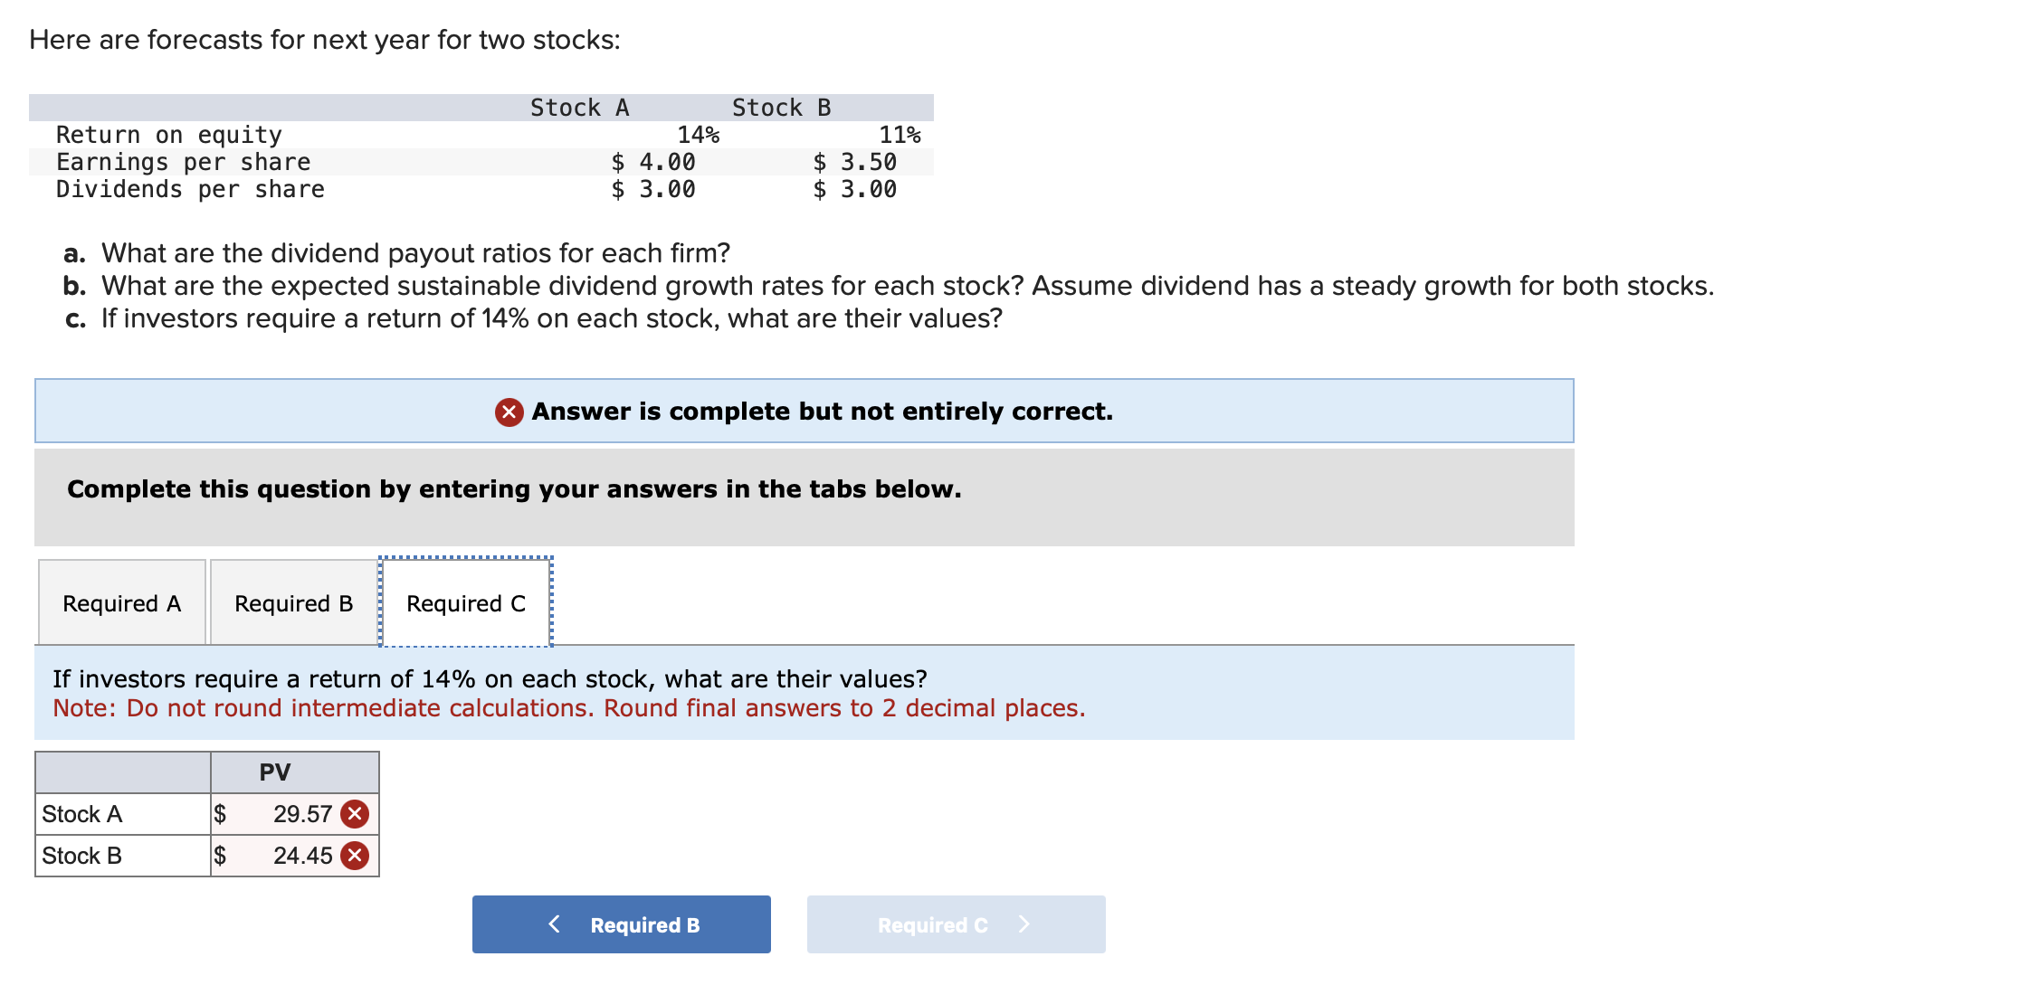Click the left chevron on the Required B button
The width and height of the screenshot is (2028, 1004).
pyautogui.click(x=555, y=923)
